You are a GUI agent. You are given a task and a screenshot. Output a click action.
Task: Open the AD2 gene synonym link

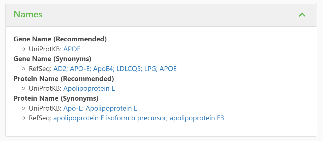(60, 69)
